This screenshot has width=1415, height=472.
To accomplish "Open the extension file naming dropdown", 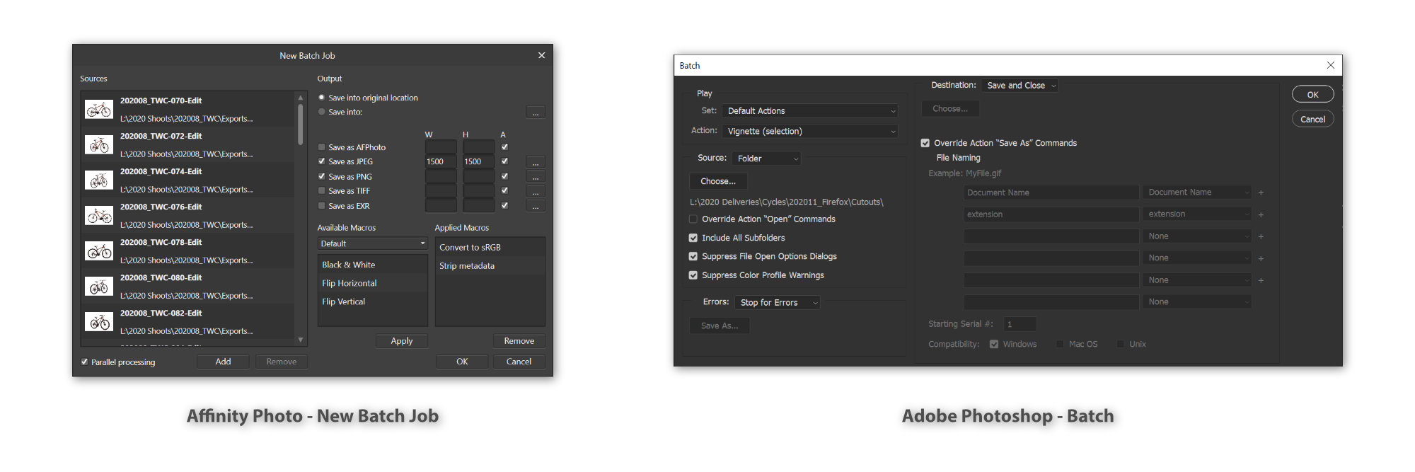I will 1196,214.
